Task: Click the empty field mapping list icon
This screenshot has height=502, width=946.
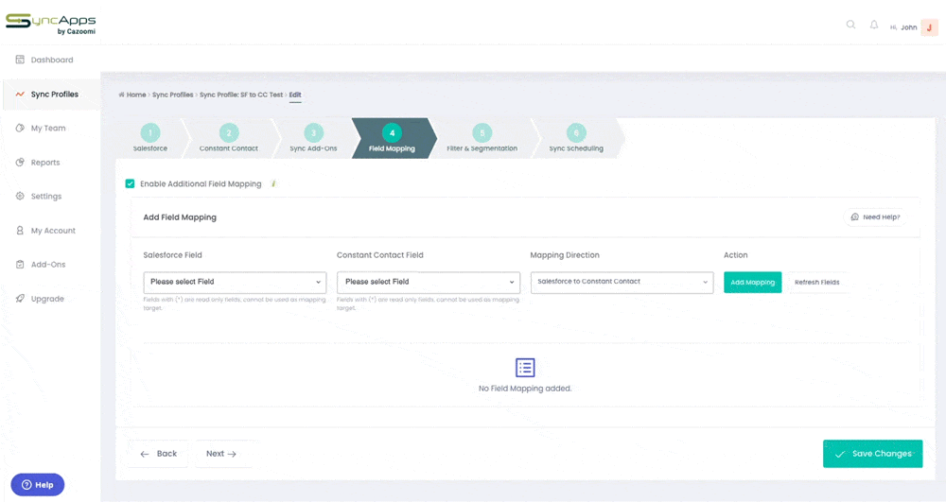Action: [x=525, y=368]
